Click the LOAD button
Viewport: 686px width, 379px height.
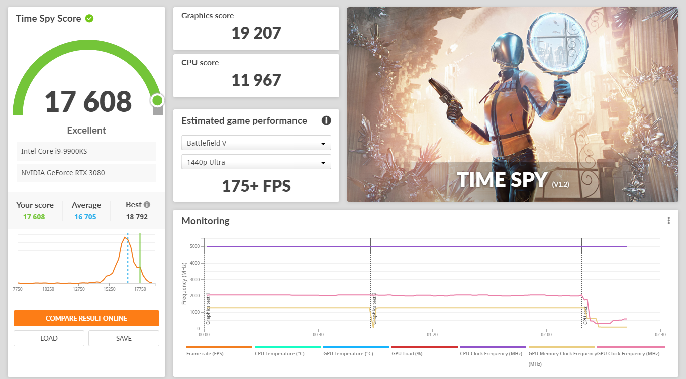pyautogui.click(x=49, y=338)
